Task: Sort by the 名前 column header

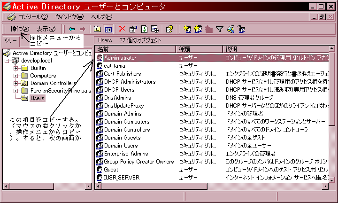Action: click(135, 49)
